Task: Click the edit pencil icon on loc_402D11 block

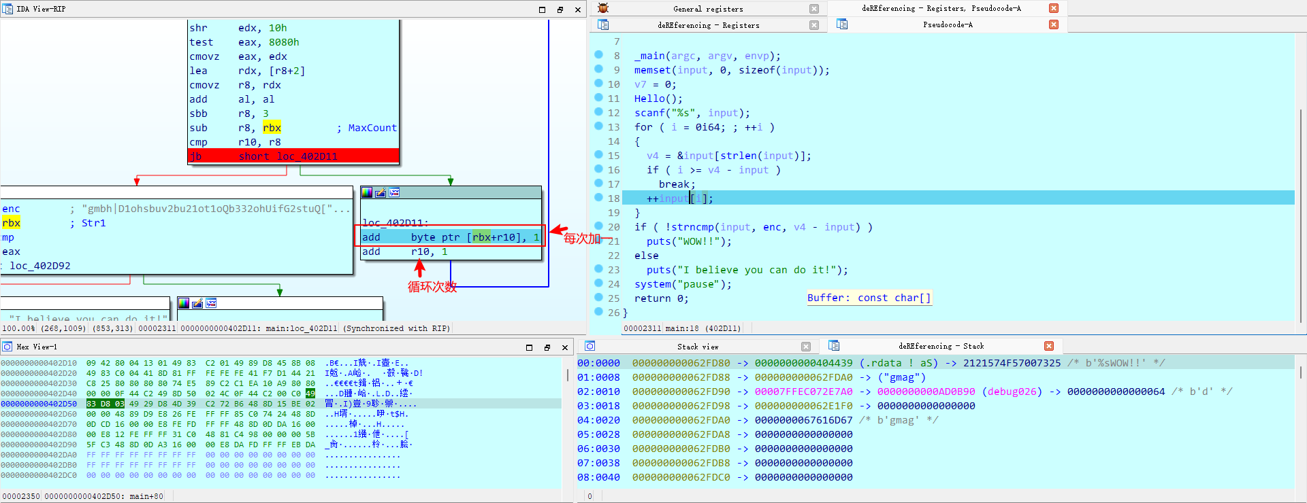Action: [381, 192]
